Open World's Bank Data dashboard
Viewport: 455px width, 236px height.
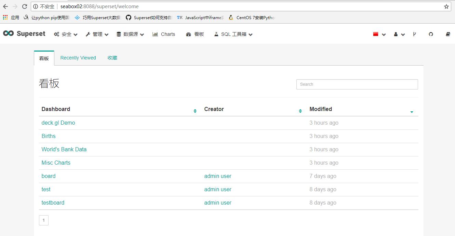[x=64, y=149]
